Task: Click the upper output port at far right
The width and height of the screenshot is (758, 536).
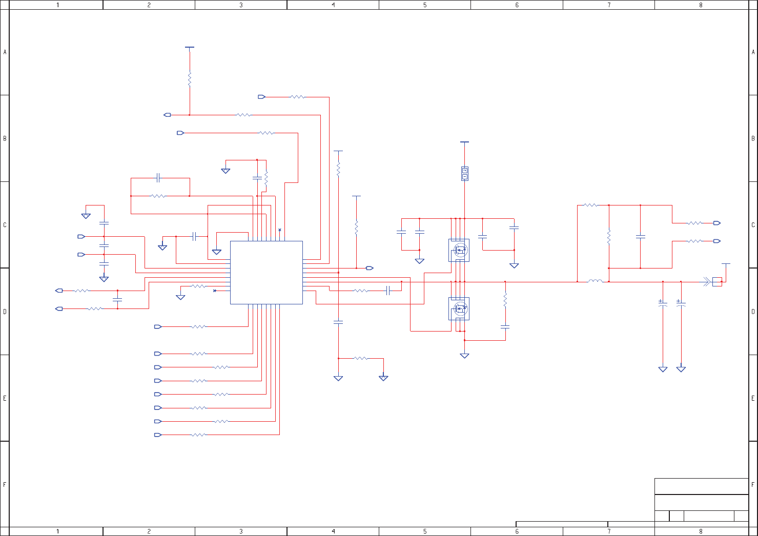Action: pyautogui.click(x=717, y=223)
